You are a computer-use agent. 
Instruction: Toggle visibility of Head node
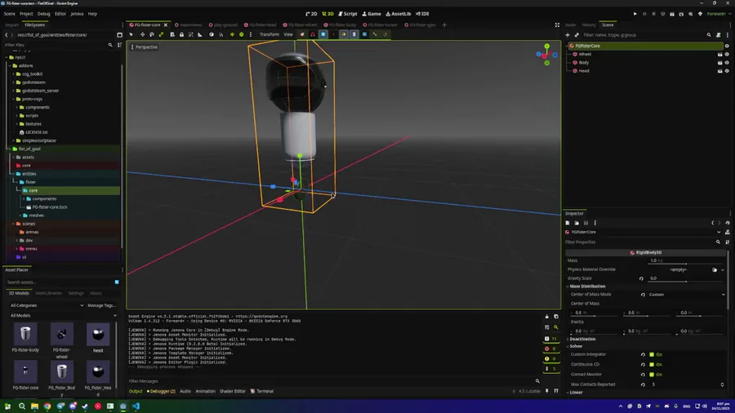[x=727, y=71]
